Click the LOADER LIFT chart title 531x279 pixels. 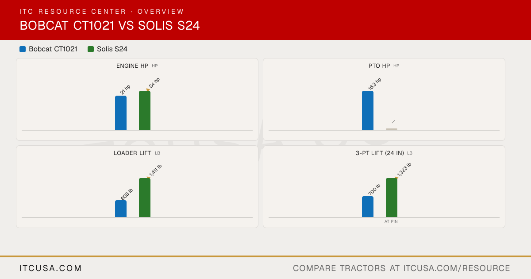click(132, 153)
